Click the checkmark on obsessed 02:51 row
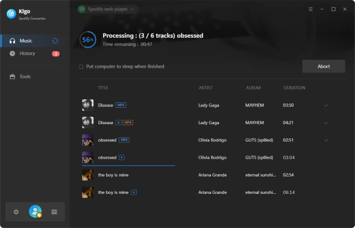 coord(326,140)
